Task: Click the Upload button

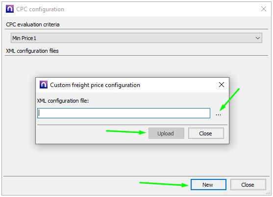Action: tap(166, 133)
